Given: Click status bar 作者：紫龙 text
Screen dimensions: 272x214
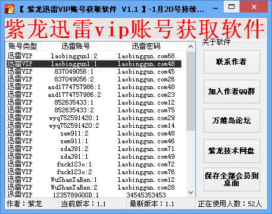Looking at the screenshot, I should (x=24, y=204).
